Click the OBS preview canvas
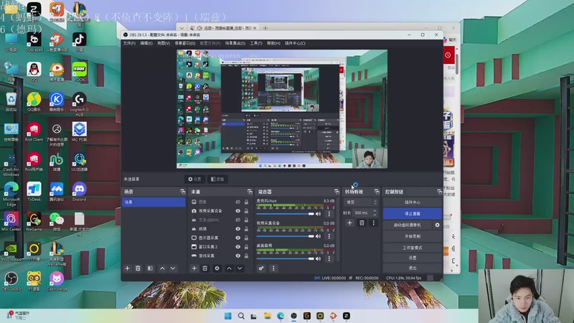The image size is (574, 323). (282, 109)
